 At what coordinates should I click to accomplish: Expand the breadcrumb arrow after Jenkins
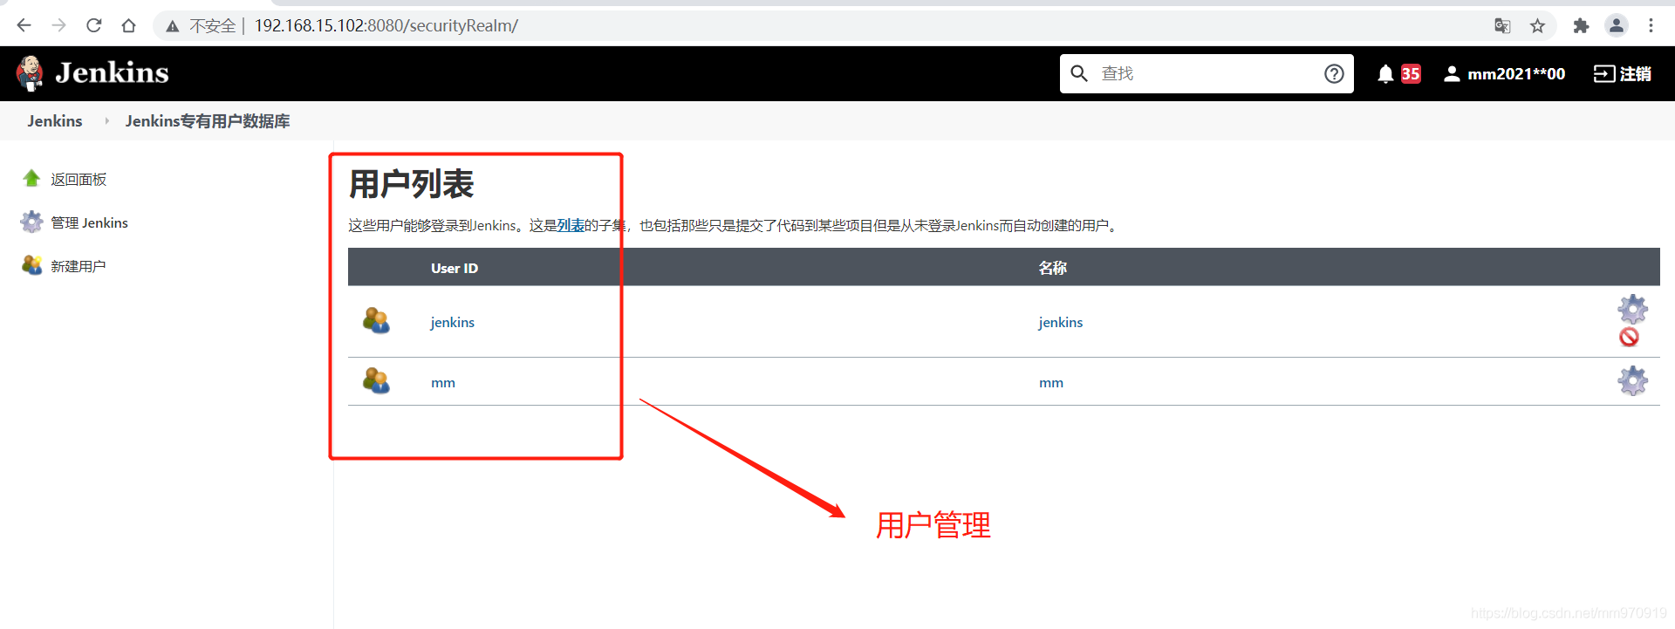coord(106,121)
